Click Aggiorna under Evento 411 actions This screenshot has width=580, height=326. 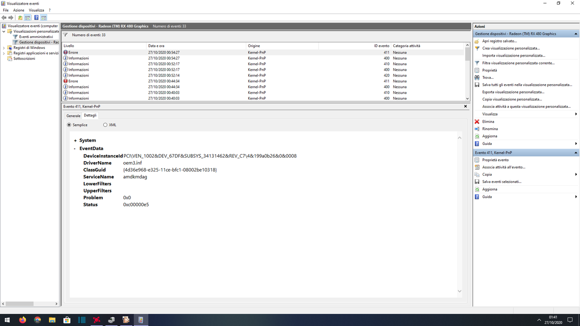pos(489,189)
